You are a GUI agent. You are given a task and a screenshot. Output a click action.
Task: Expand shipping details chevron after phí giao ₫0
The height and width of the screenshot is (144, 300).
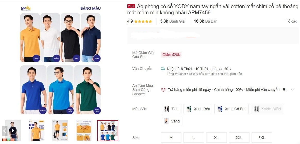[231, 69]
